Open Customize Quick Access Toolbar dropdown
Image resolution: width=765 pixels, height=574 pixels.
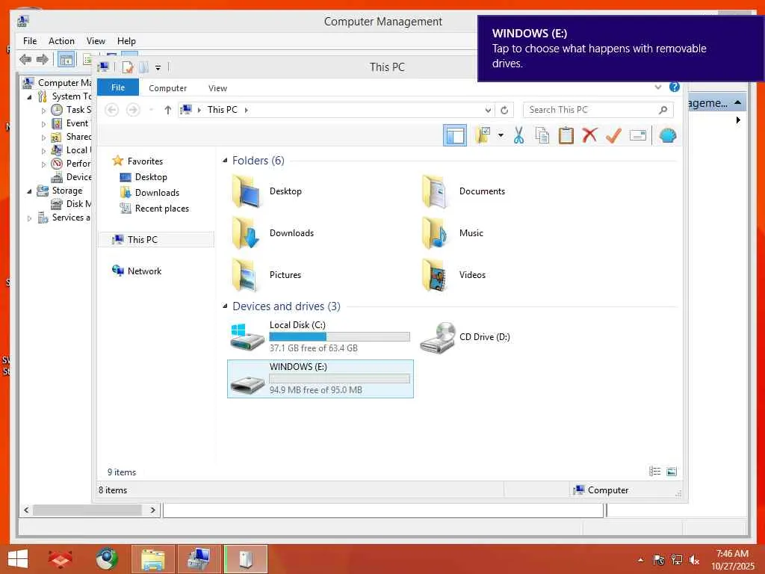click(x=158, y=68)
